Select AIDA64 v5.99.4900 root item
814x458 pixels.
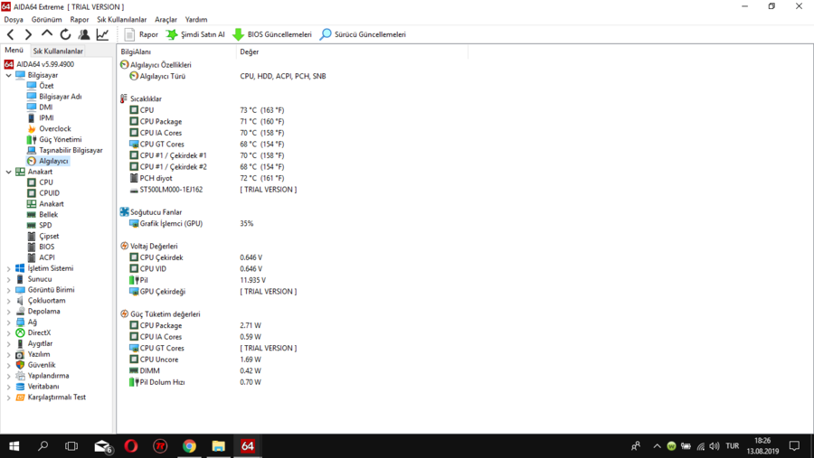coord(40,64)
